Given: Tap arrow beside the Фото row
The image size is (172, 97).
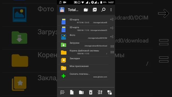Looking at the screenshot, I should [112, 37].
